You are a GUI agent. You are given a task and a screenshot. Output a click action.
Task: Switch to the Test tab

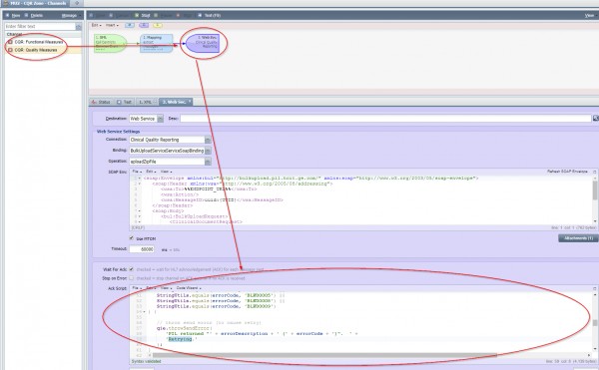125,102
